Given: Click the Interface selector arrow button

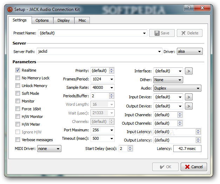Looking at the screenshot, I should pyautogui.click(x=188, y=71).
